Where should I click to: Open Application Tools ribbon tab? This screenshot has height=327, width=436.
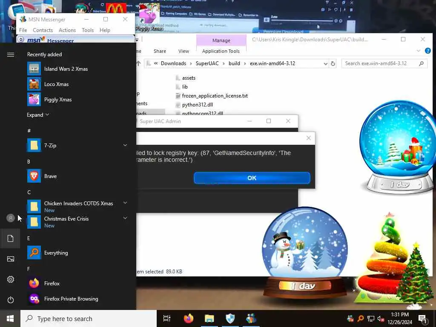(221, 51)
